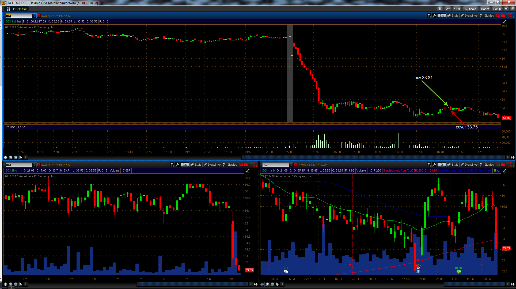Image resolution: width=516 pixels, height=289 pixels.
Task: Click the detach window icon in top bar
Action: [512, 9]
